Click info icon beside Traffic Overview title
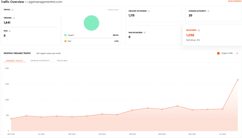The height and width of the screenshot is (138, 242). (x=26, y=2)
